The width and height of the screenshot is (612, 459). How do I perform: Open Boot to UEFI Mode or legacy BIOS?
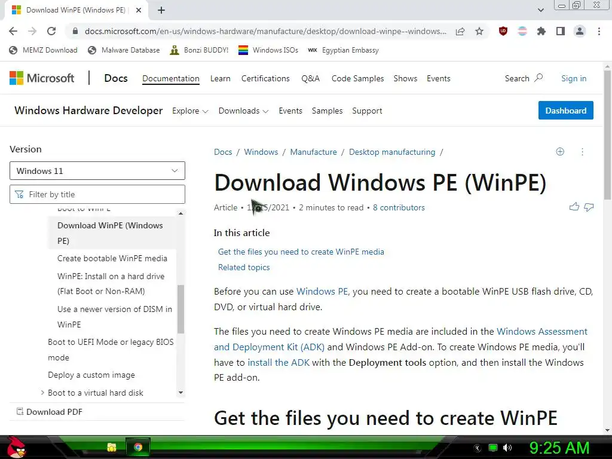click(111, 350)
